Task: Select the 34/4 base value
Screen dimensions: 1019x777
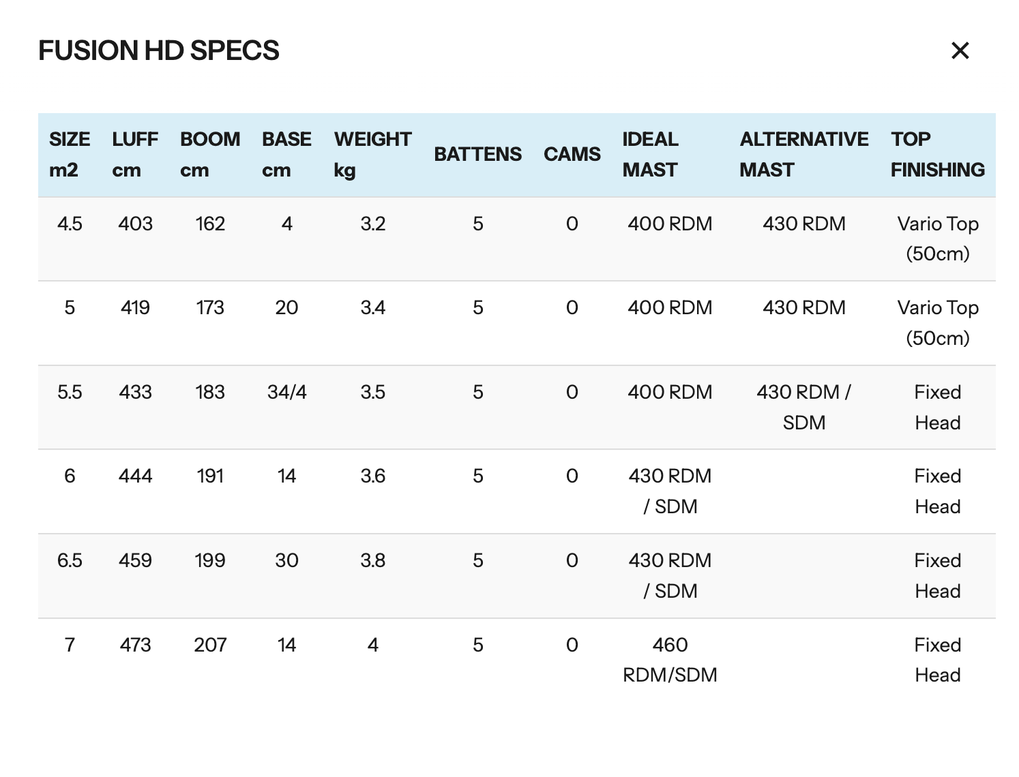Action: coord(286,392)
